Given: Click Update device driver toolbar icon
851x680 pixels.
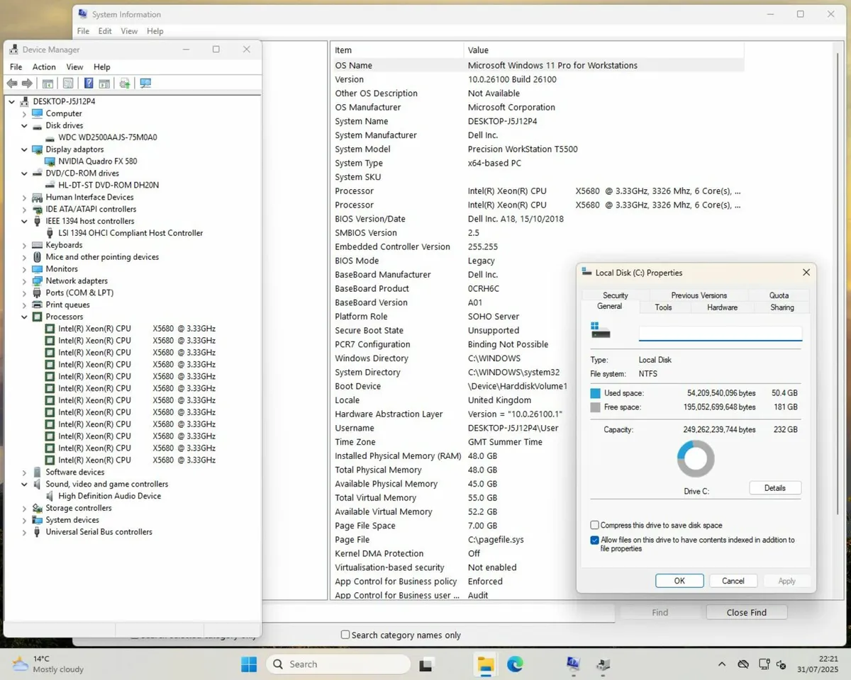Looking at the screenshot, I should 125,83.
